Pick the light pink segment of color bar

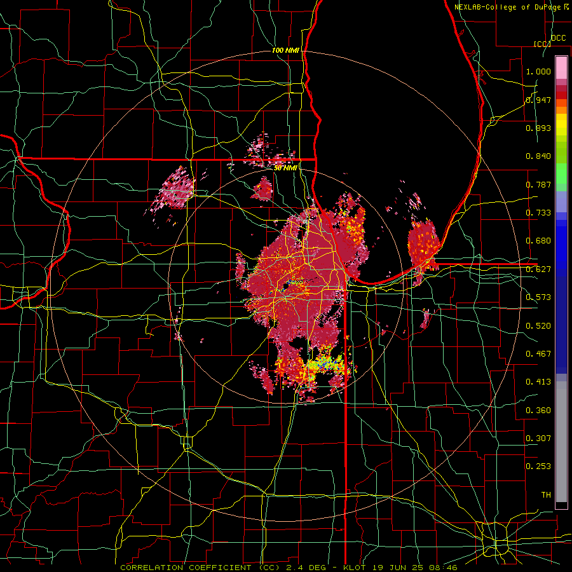pos(561,67)
